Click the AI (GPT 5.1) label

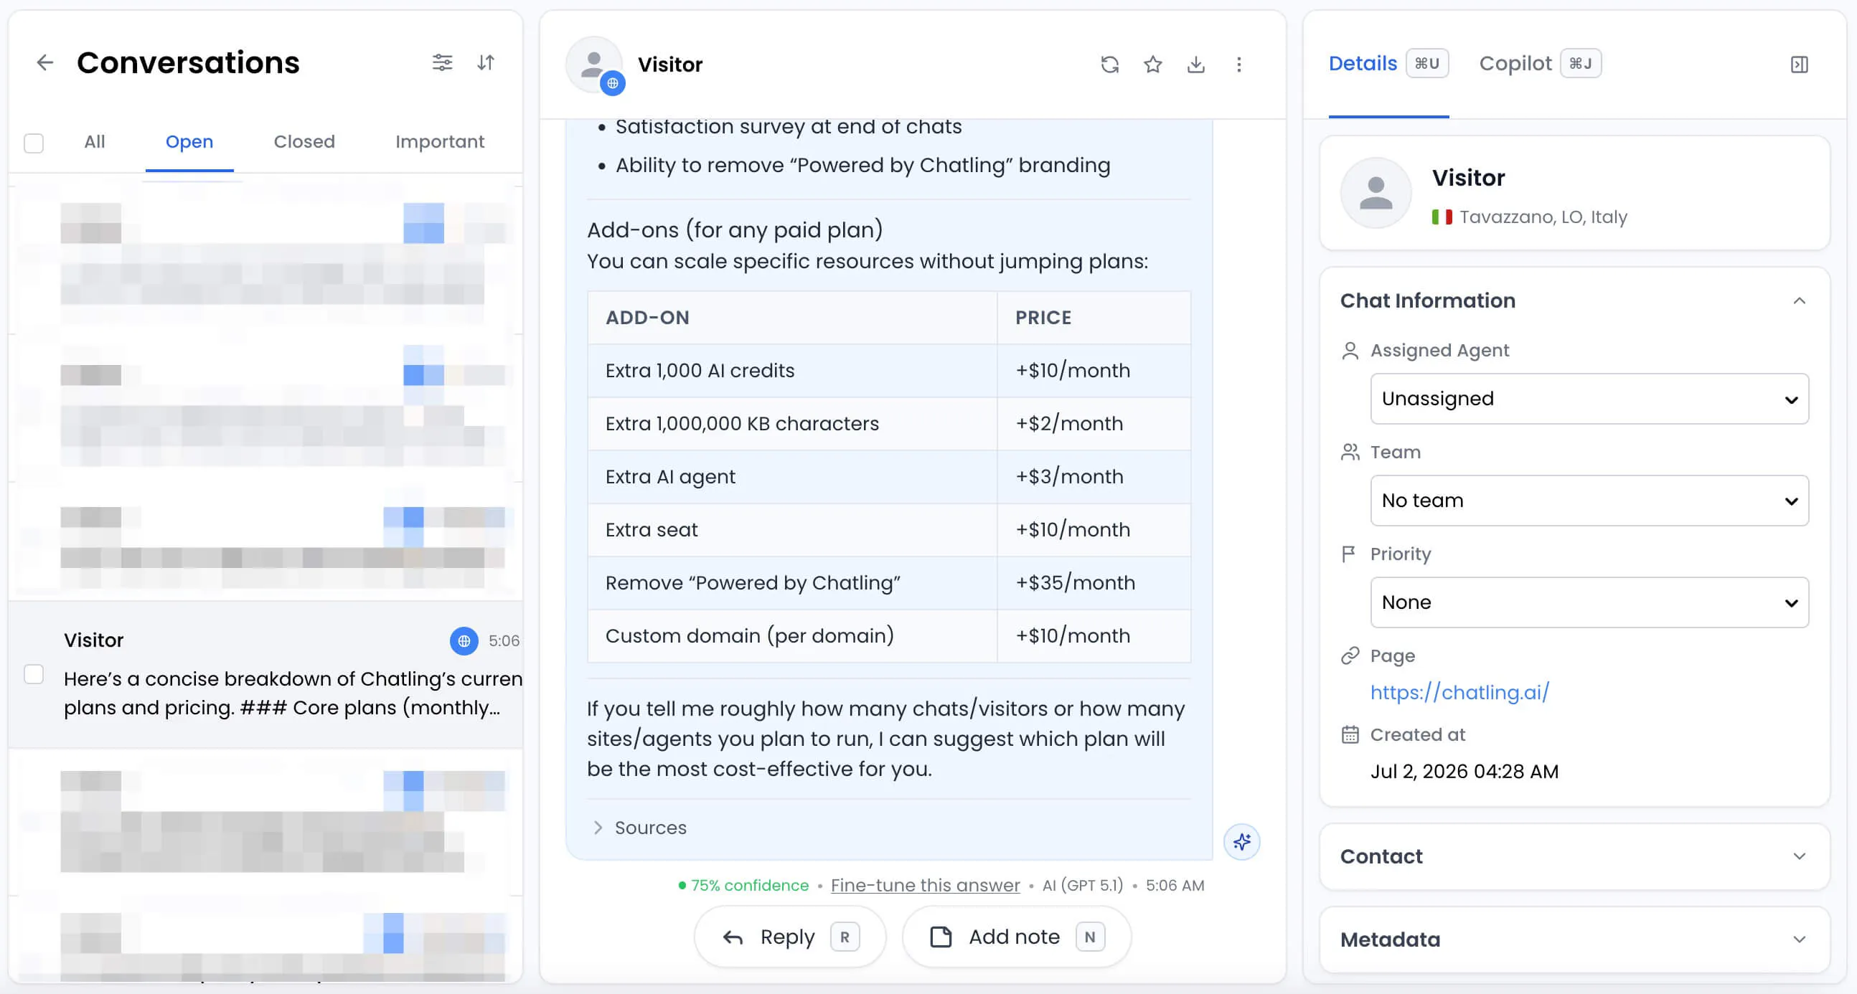click(1082, 885)
